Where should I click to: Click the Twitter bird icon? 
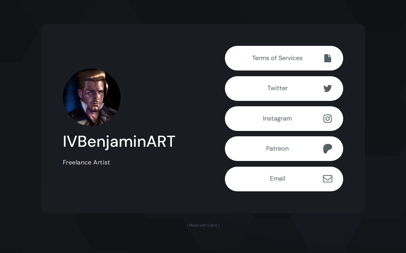327,88
